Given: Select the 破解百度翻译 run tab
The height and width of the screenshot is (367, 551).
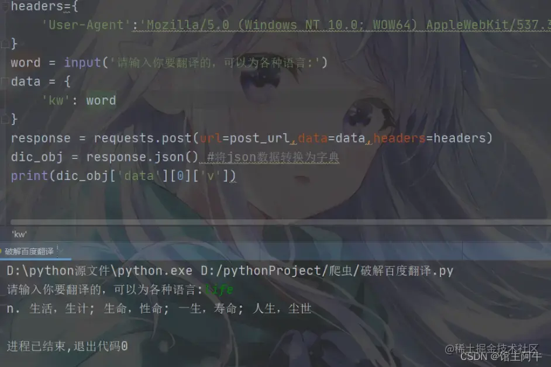Looking at the screenshot, I should (x=29, y=251).
